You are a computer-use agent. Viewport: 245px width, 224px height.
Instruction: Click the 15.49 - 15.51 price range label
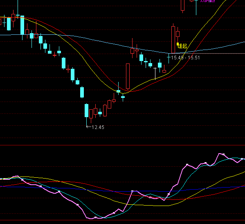click(185, 58)
